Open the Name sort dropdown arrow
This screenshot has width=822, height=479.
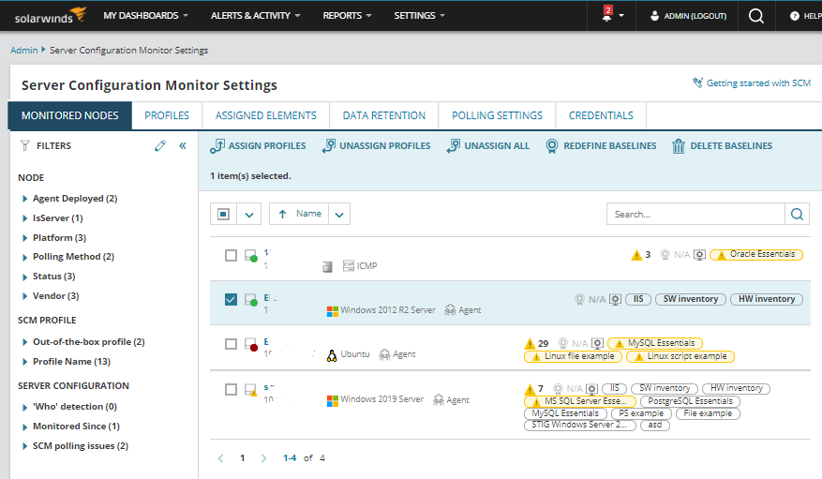tap(340, 215)
